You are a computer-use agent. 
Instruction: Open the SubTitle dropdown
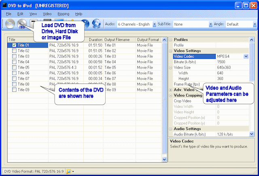pyautogui.click(x=211, y=24)
